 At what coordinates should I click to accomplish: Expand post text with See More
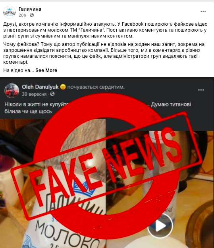(46, 70)
